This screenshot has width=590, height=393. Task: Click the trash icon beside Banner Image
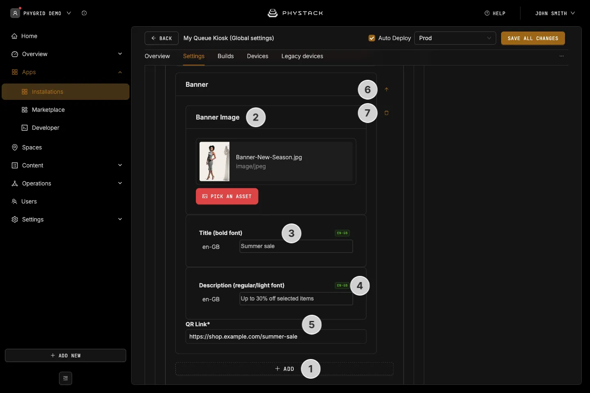(386, 113)
